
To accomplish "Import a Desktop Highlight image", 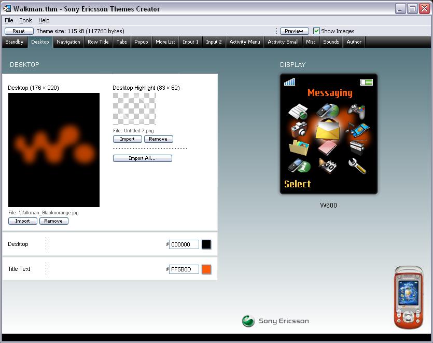I will pos(127,139).
